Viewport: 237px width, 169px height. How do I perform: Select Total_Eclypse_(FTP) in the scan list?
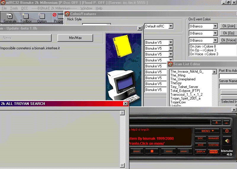[185, 91]
